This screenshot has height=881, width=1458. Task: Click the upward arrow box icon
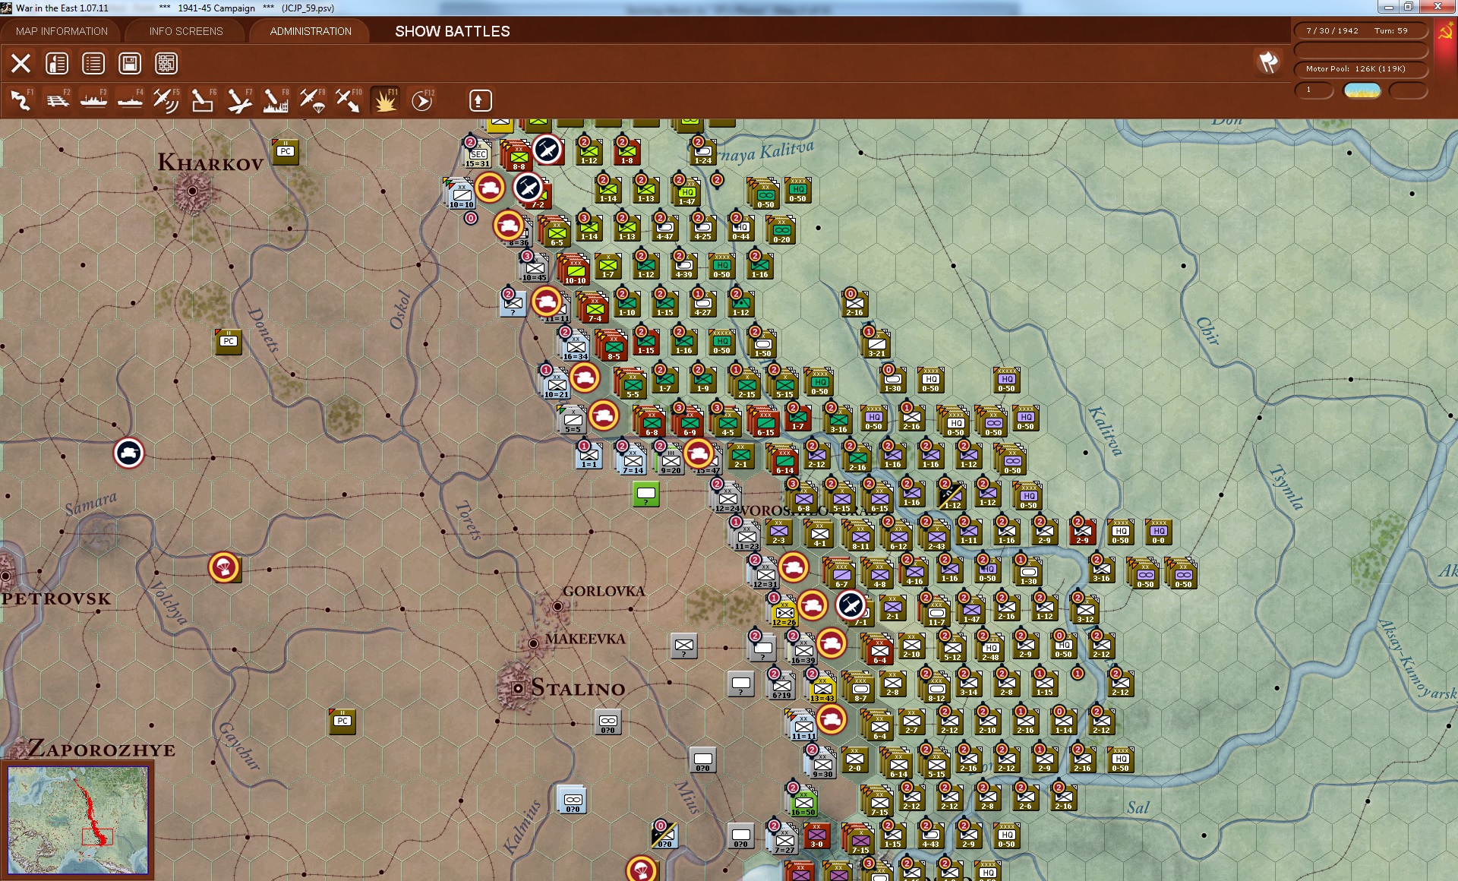(x=480, y=100)
